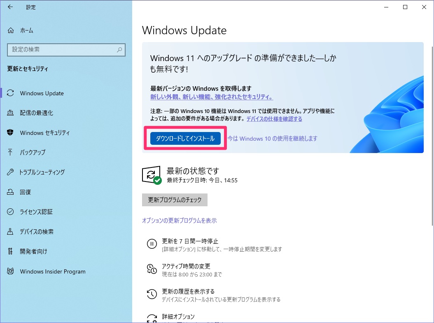
Task: Click the 最終チェック日時: 今日、14:55 text
Action: [x=202, y=180]
